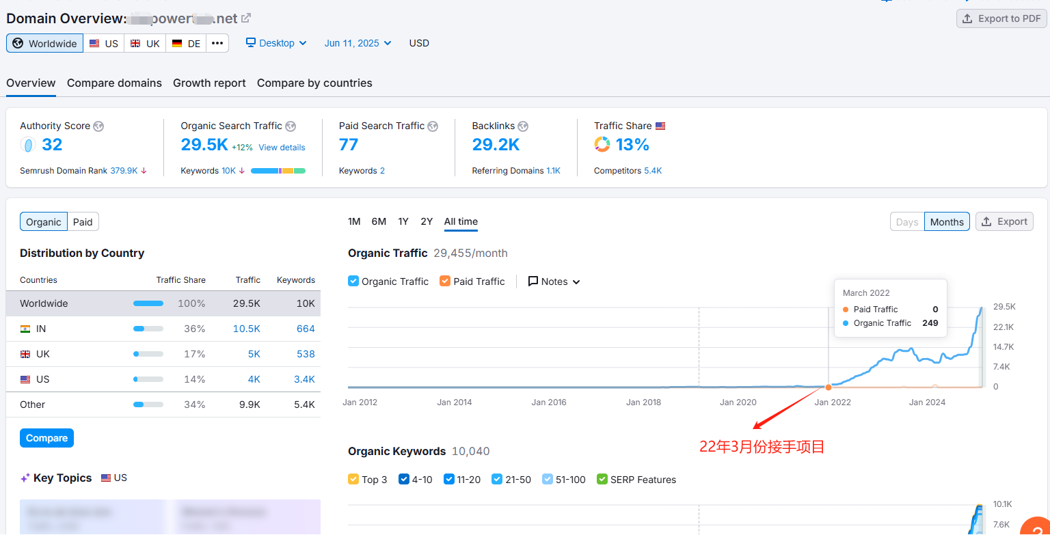Click the blue Compare button
This screenshot has width=1050, height=535.
46,438
